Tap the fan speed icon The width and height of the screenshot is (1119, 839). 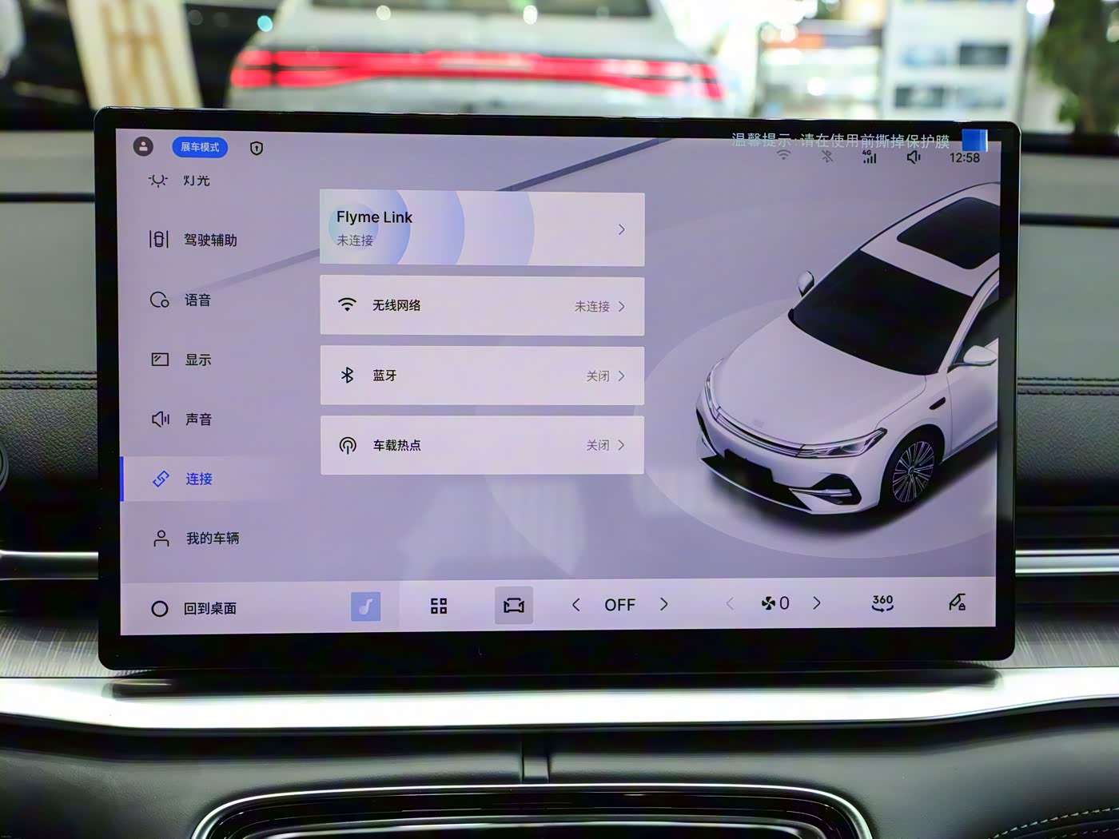(x=768, y=603)
